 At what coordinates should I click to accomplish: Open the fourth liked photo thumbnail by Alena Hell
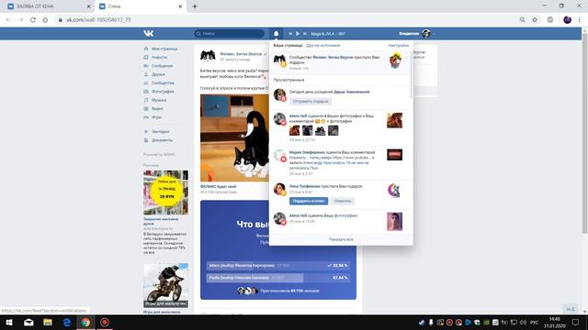(333, 130)
